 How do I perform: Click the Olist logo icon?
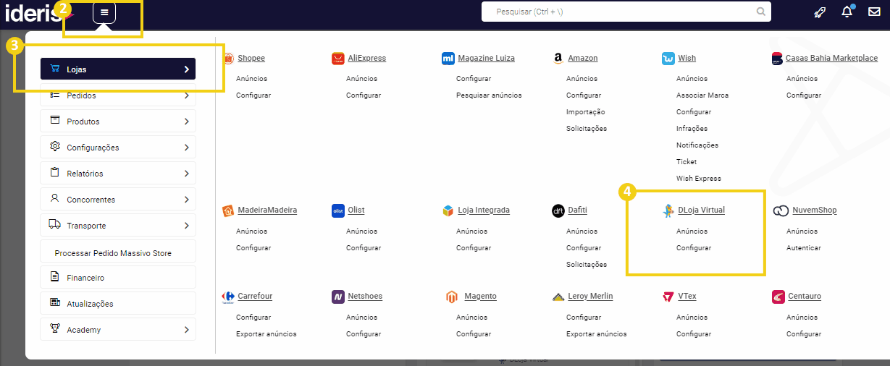(x=337, y=210)
